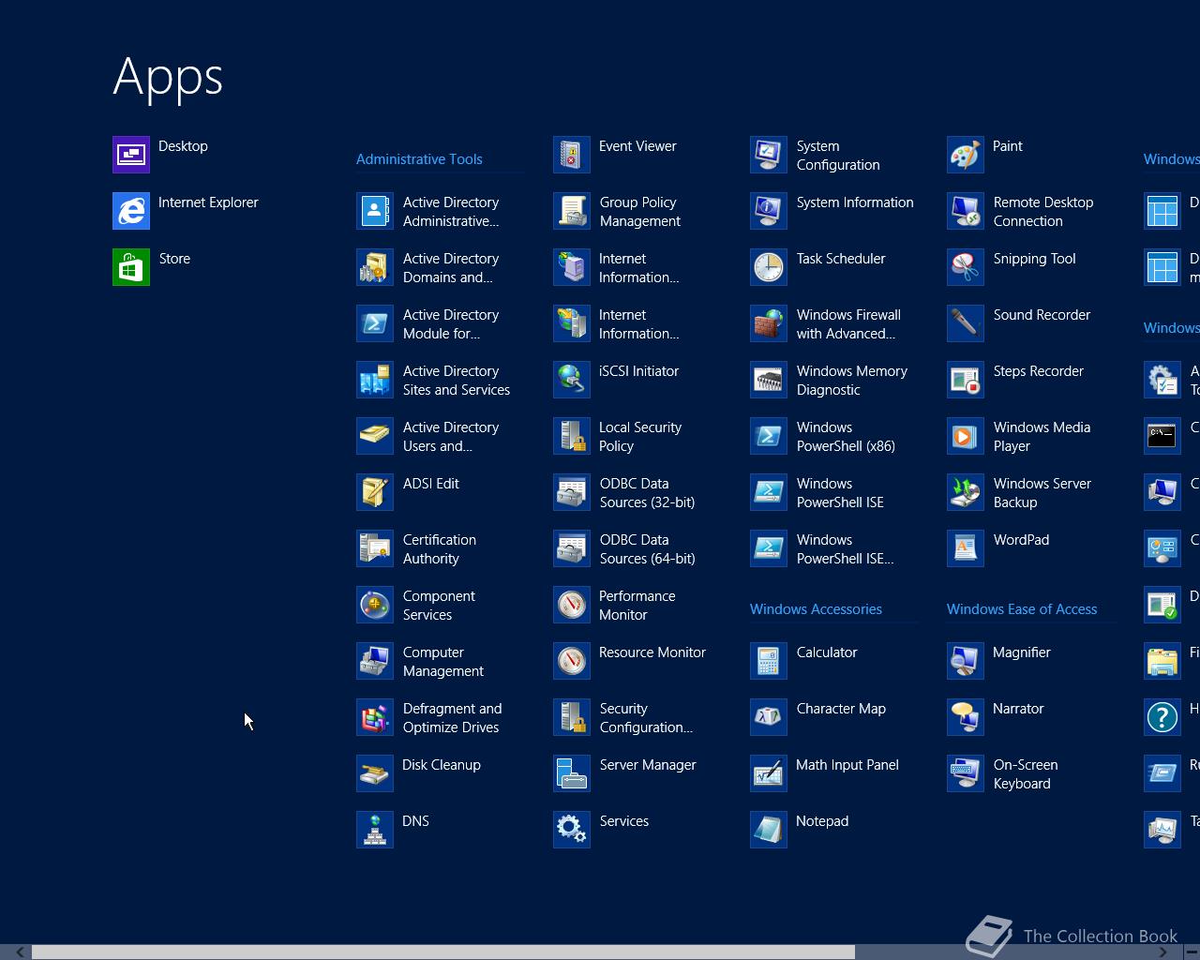Launch Snipping Tool icon
The height and width of the screenshot is (960, 1200).
966,267
